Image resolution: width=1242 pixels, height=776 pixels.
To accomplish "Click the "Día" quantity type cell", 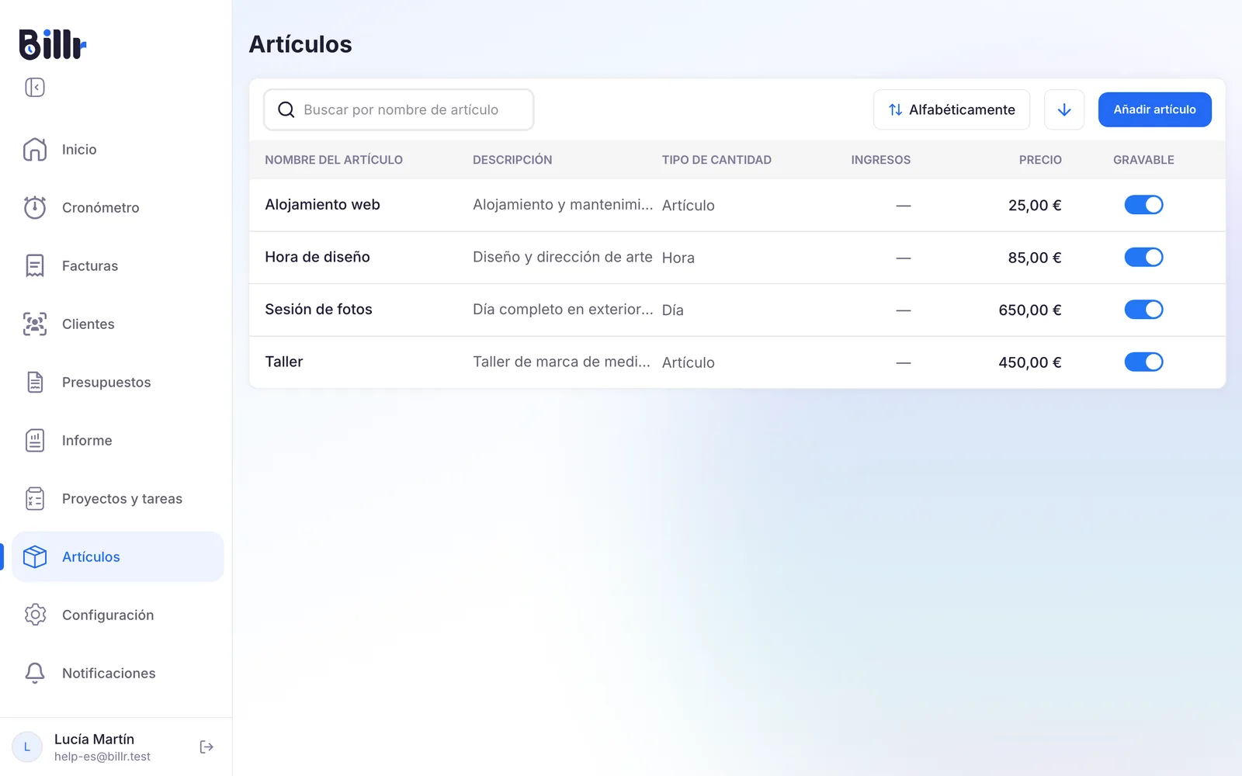I will point(673,310).
